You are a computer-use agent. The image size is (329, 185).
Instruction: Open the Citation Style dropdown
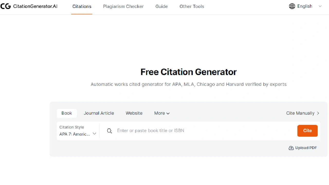(77, 131)
